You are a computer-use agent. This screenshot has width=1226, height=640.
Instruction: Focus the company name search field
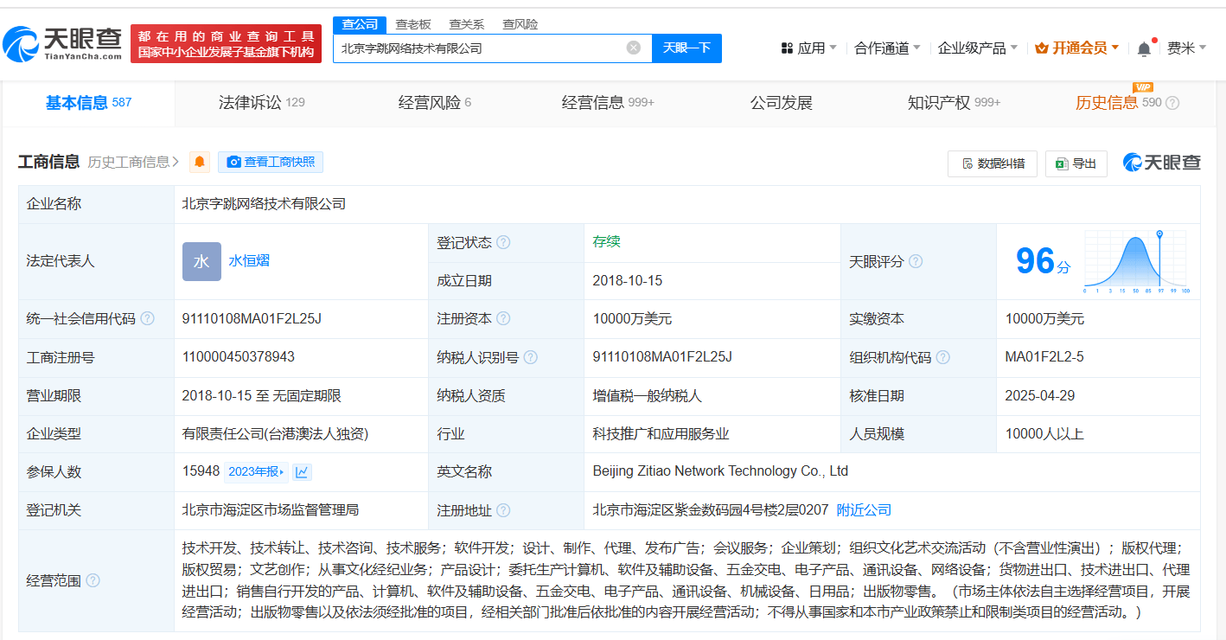click(480, 48)
